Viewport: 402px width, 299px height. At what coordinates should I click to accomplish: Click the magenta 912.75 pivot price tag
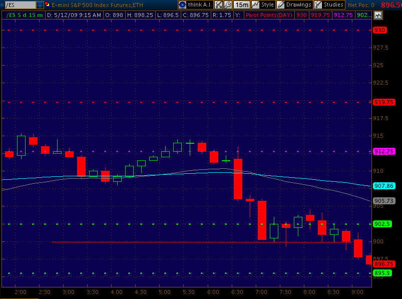pyautogui.click(x=384, y=151)
